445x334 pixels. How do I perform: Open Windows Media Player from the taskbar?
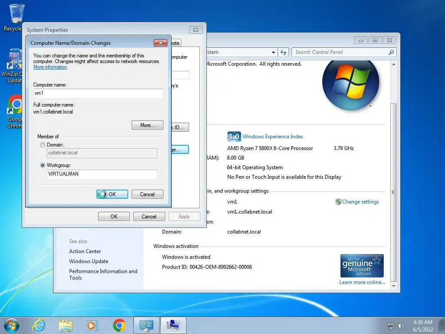92,325
